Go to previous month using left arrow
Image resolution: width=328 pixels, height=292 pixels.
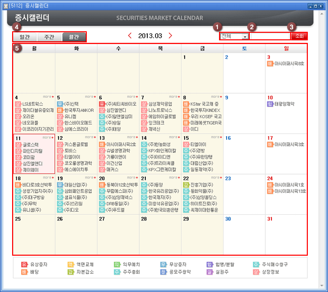(130, 36)
